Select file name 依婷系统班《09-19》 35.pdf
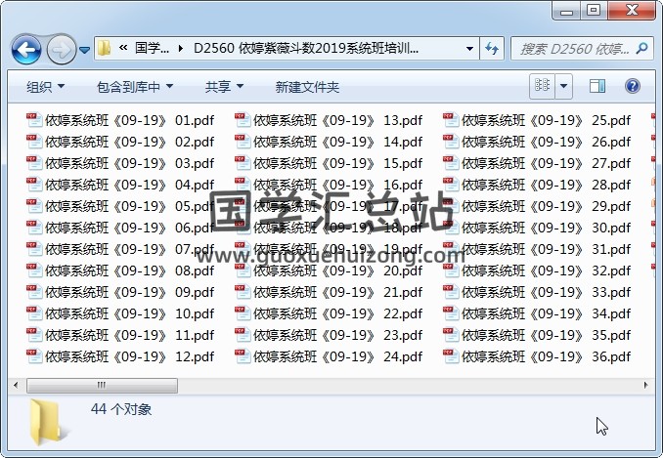The image size is (663, 458). [547, 335]
